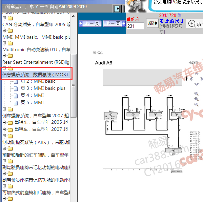This screenshot has width=203, height=202.
Task: Select 倒车摄像系统，自车型年 2007 起 entry
Action: (x=36, y=116)
